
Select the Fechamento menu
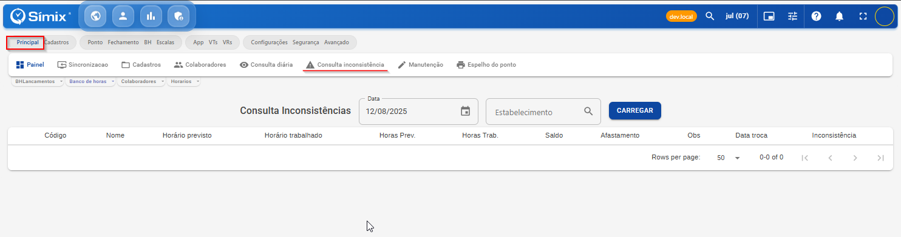click(x=123, y=42)
